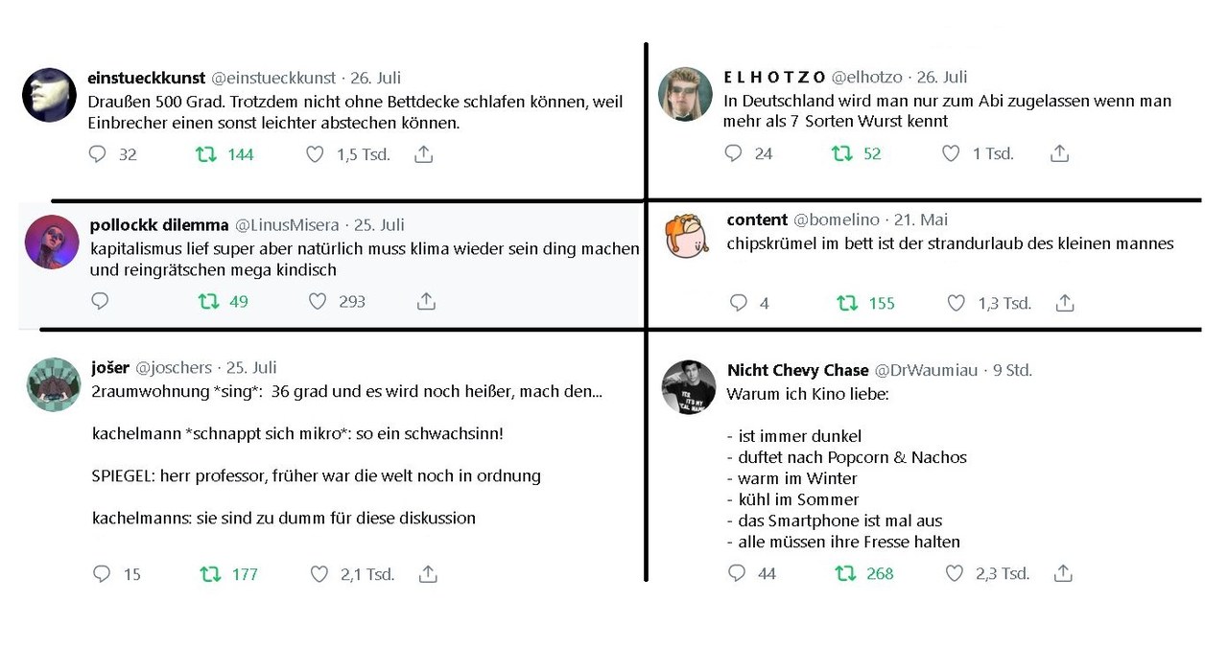Reply to einstueckkunst's tweet about 500 Grad

pos(98,154)
